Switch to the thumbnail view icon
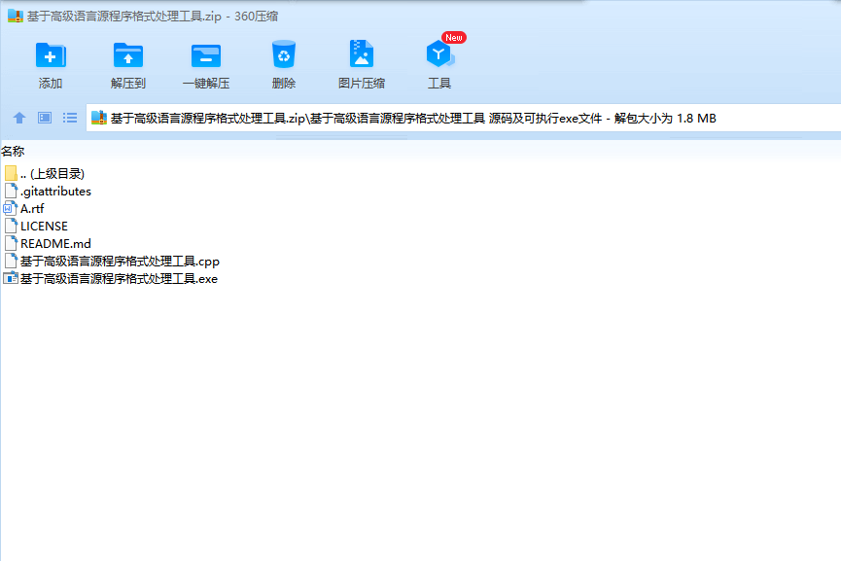841x561 pixels. tap(45, 118)
